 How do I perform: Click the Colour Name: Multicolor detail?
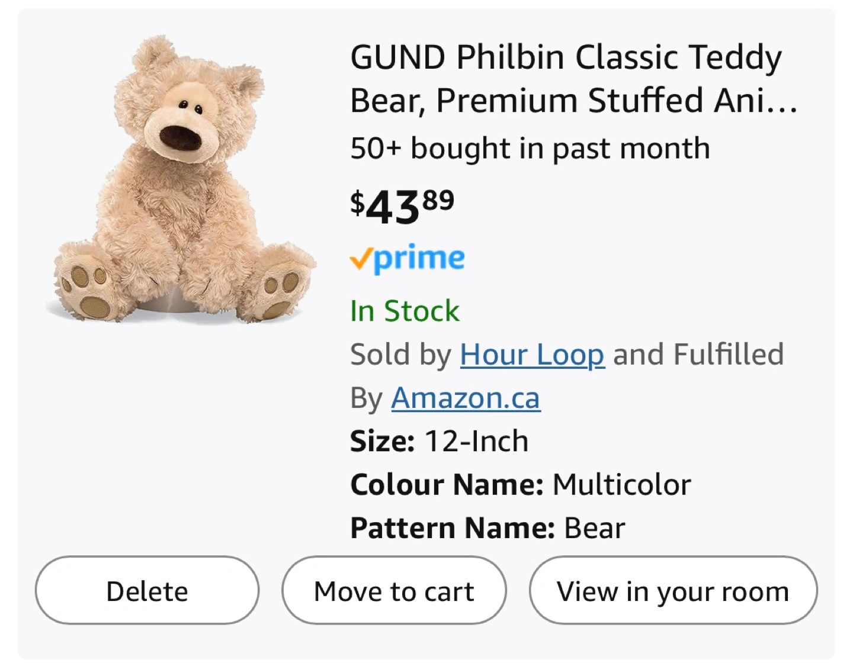[x=521, y=484]
